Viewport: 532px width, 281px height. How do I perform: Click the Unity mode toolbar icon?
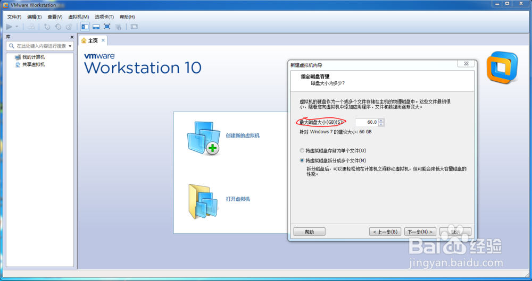(118, 27)
